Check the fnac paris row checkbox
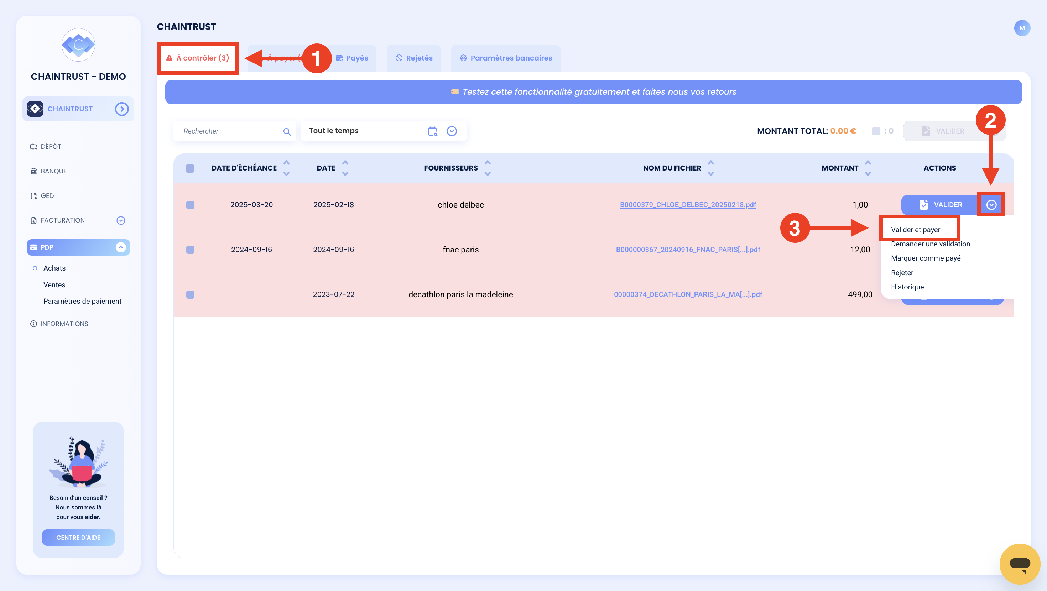The height and width of the screenshot is (591, 1047). tap(190, 250)
